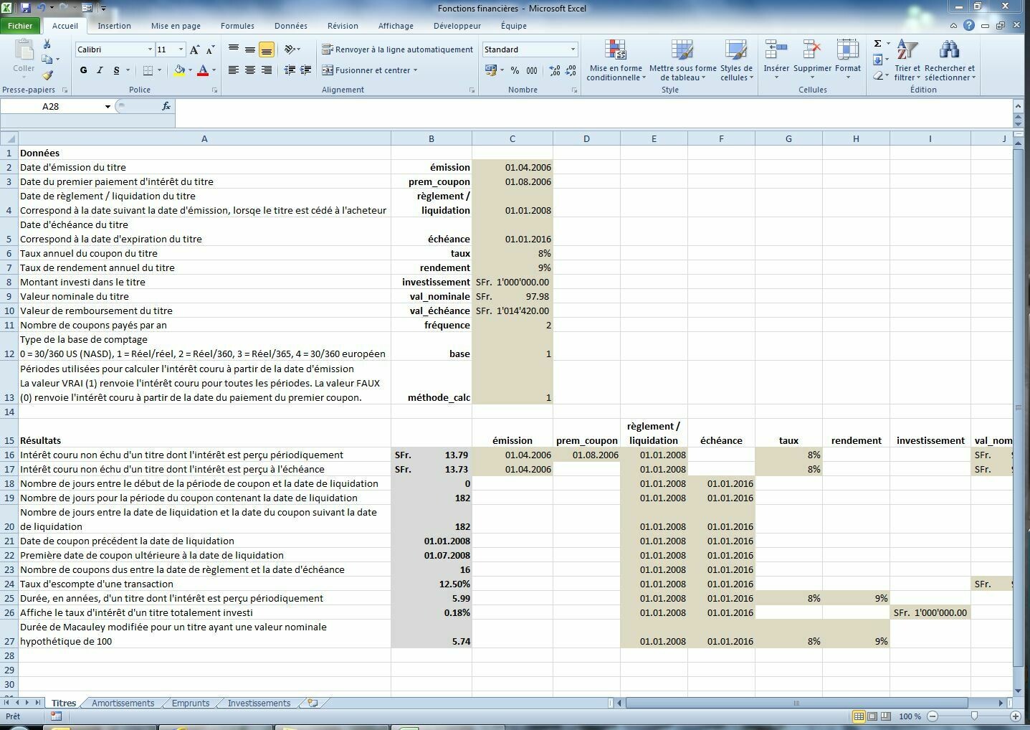Click the text orientation icon
1030x730 pixels.
point(289,49)
